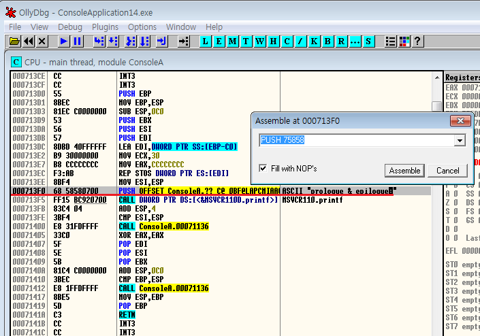Click the disassembly scrollbar thumb
This screenshot has width=480, height=336.
(437, 106)
